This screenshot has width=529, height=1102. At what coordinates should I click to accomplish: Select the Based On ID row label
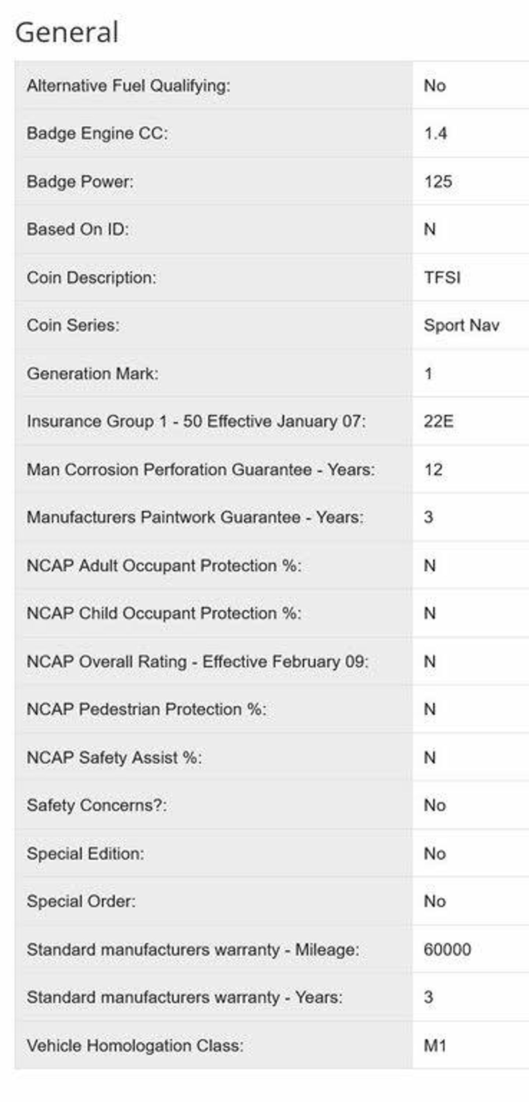pos(78,229)
